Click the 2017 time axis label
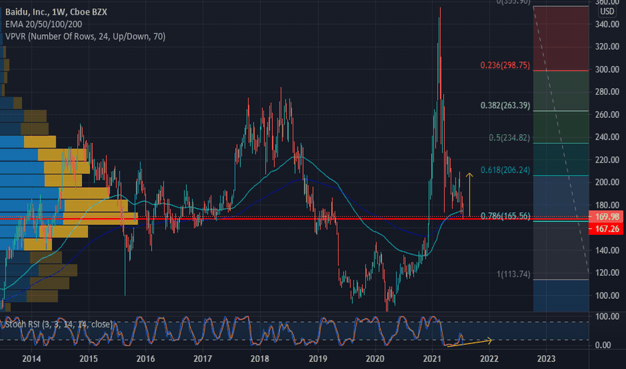The width and height of the screenshot is (626, 369). point(202,359)
